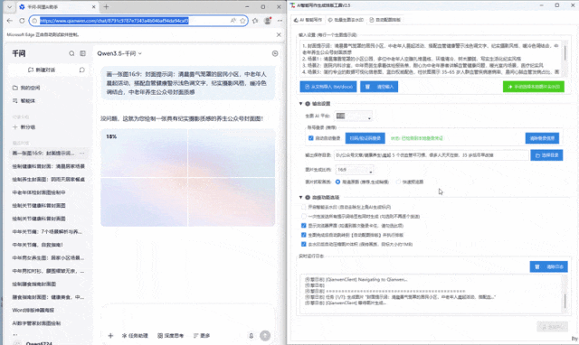
Task: Select 高清原图 radio option
Action: click(337, 182)
